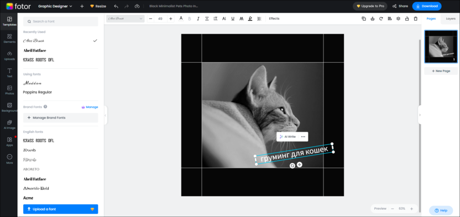
Task: Toggle underline on the selected text
Action: 233,19
